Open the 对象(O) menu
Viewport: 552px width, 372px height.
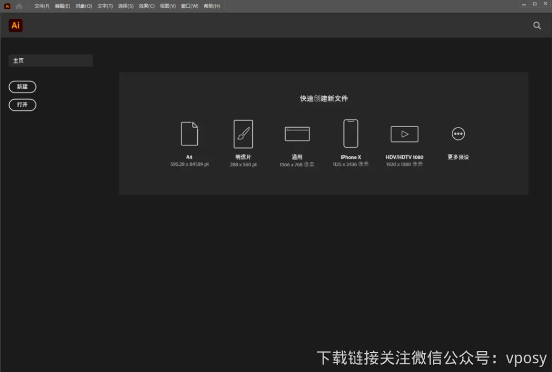[84, 6]
